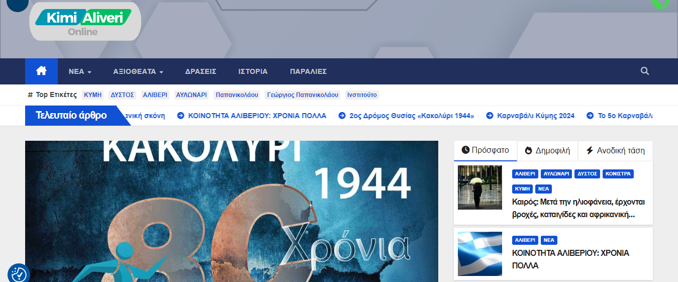Expand the ΑΞΙΟΘΕΑΤΑ dropdown menu
Screen dimensions: 678x282
point(138,71)
